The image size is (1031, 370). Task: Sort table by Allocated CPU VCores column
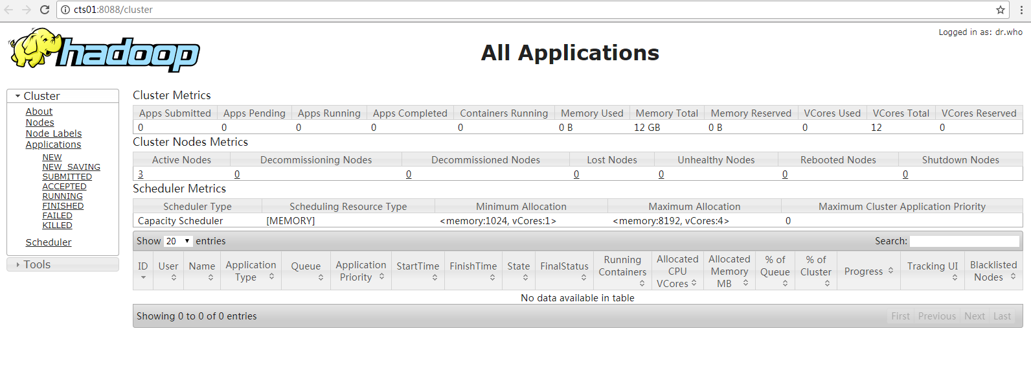point(677,271)
